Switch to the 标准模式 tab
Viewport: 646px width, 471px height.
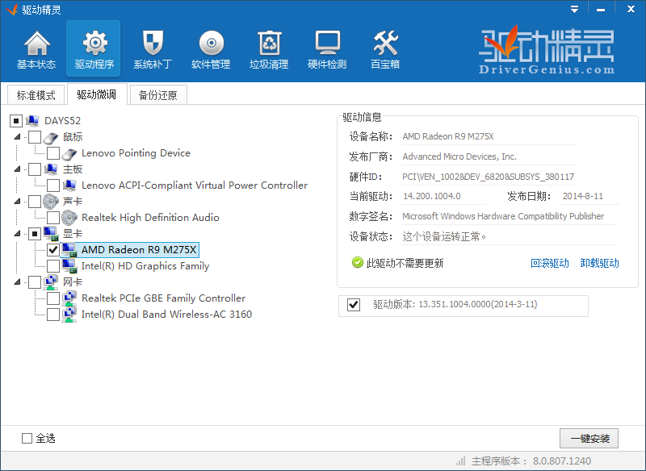(x=36, y=95)
